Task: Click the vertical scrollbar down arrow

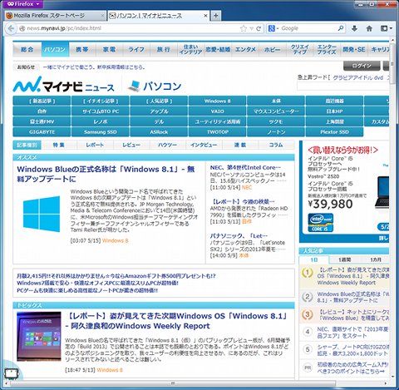Action: coord(392,377)
